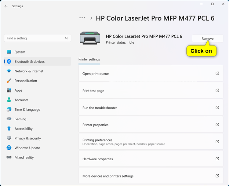
Task: Click external-link icon for Print test page
Action: click(x=217, y=90)
